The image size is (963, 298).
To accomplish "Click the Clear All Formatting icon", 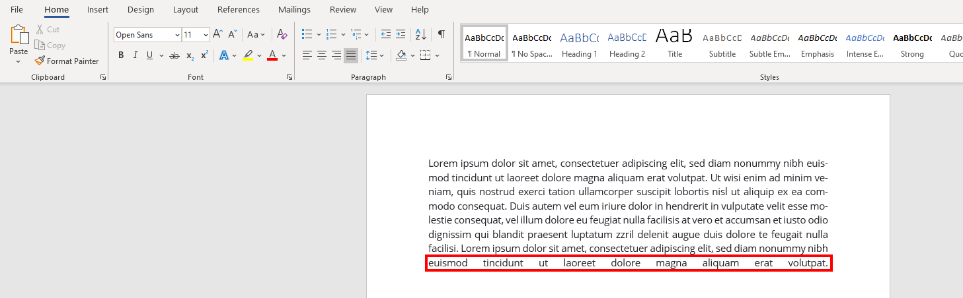I will coord(282,34).
